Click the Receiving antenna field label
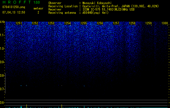 point(62,13)
